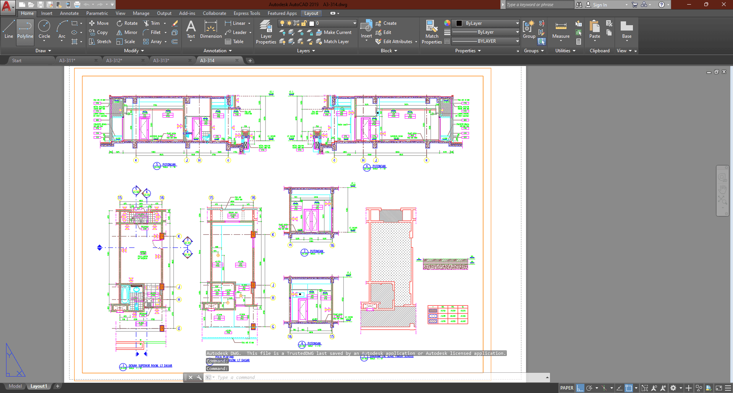Toggle PAPER space mode in status bar

coord(566,388)
